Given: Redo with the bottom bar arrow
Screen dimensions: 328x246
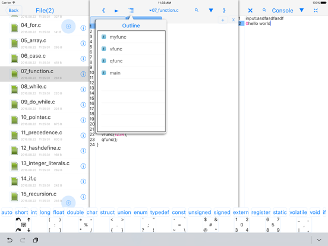Looking at the screenshot, I should 23,240.
